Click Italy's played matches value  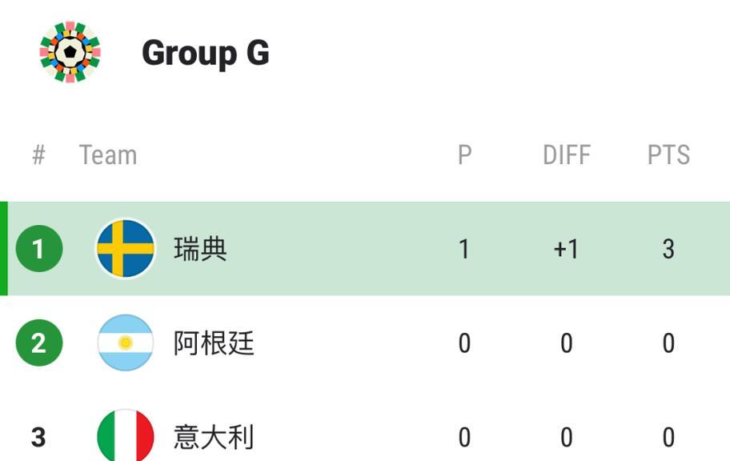[464, 437]
